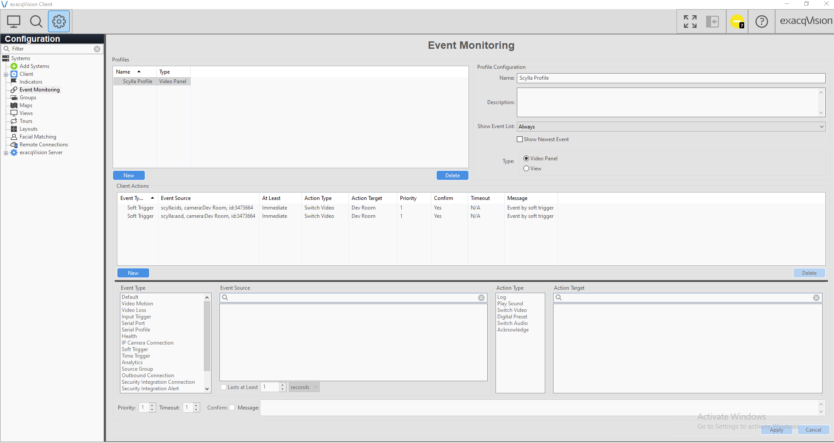This screenshot has height=443, width=834.
Task: Open the Show Event List dropdown
Action: [x=671, y=127]
